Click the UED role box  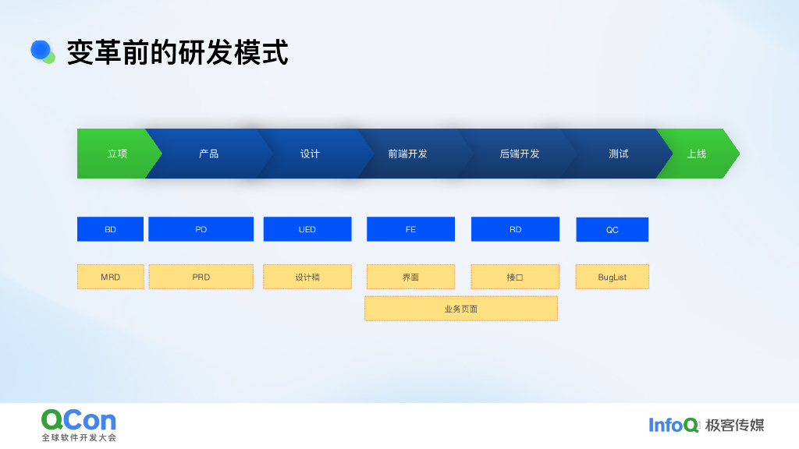[x=307, y=229]
